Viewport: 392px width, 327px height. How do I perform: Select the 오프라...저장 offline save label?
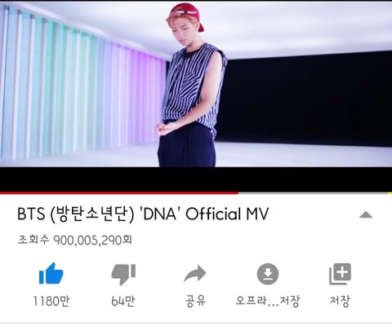coord(268,301)
